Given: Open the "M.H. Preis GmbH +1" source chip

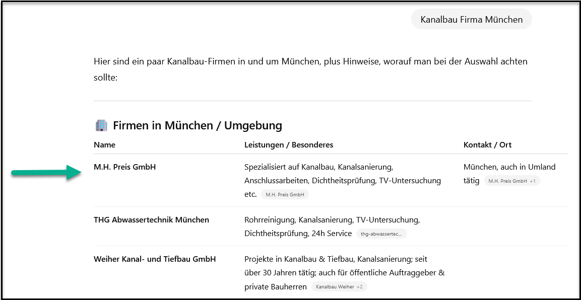Looking at the screenshot, I should (511, 181).
